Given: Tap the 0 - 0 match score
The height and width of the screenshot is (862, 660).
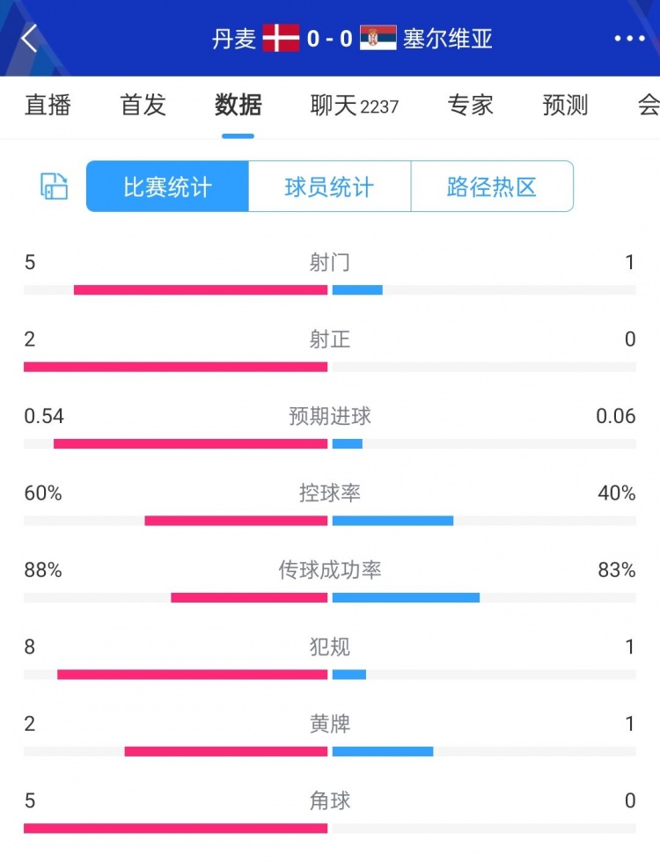Looking at the screenshot, I should [x=329, y=39].
